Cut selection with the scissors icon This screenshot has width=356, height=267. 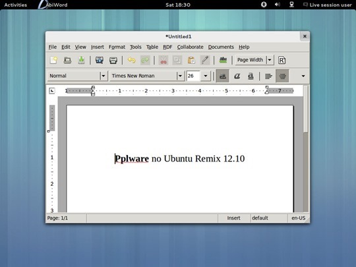click(163, 60)
